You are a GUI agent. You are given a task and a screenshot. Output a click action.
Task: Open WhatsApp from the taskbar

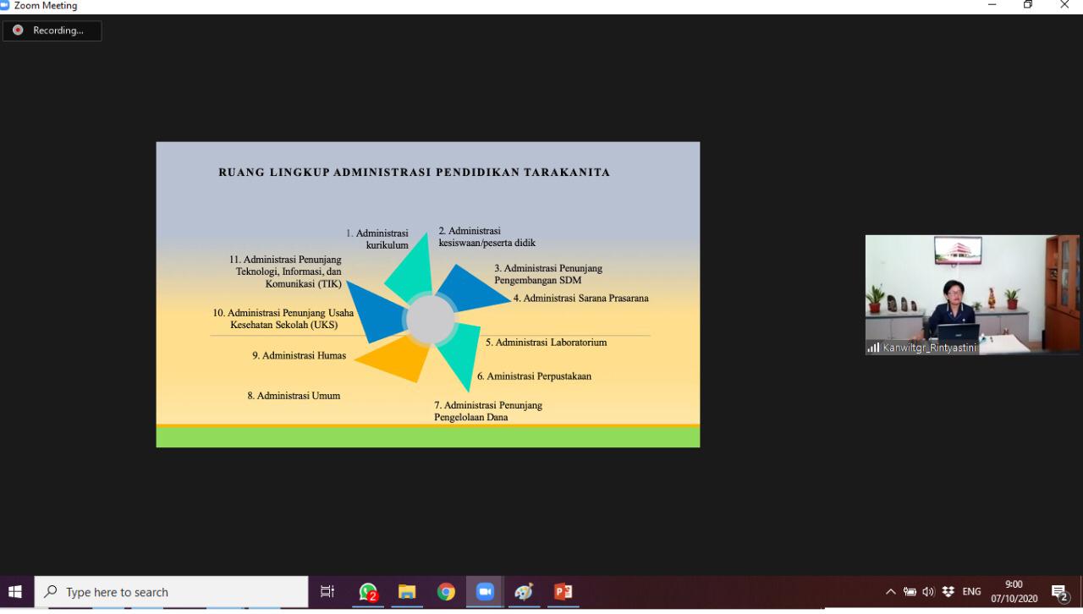[x=368, y=592]
